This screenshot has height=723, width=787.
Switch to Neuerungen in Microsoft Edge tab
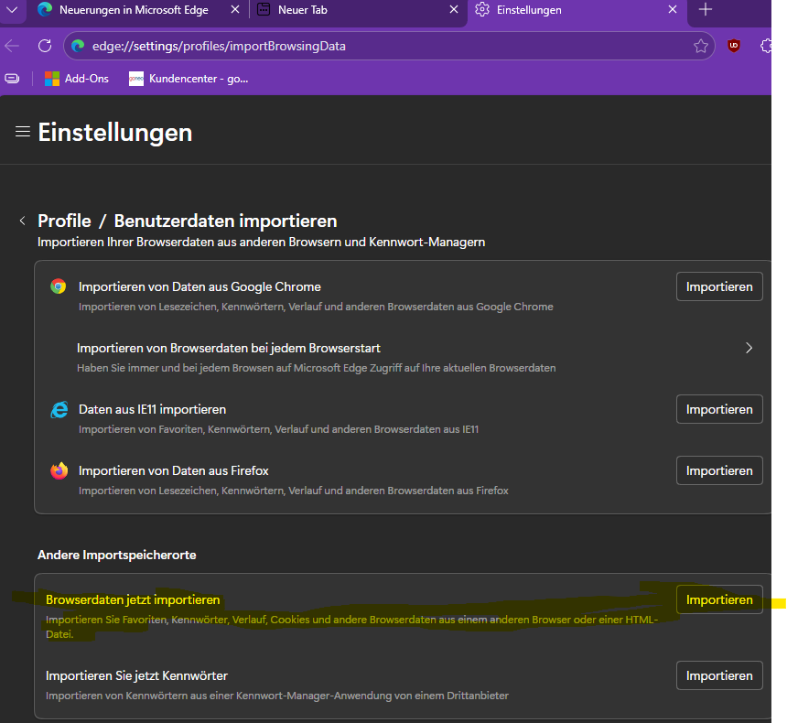(x=134, y=10)
